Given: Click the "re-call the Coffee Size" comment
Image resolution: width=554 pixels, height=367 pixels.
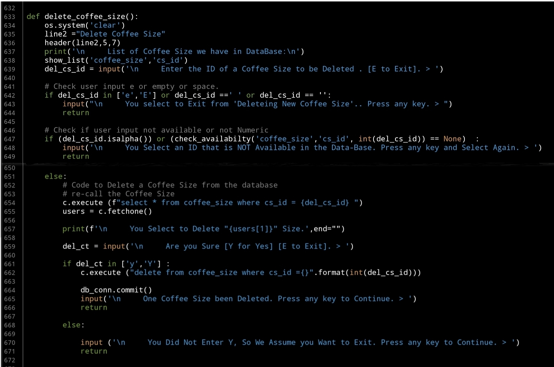Looking at the screenshot, I should [118, 194].
